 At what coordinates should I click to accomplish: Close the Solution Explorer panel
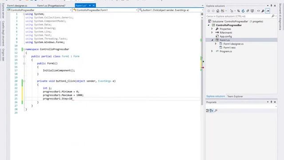pos(275,6)
